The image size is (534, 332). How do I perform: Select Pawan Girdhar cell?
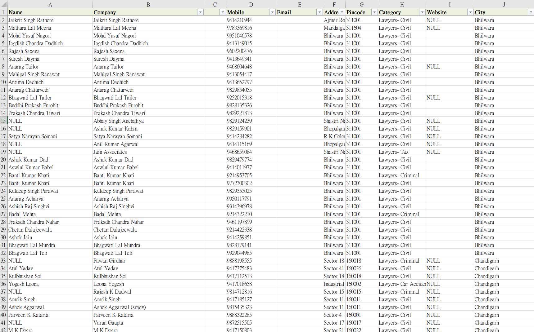click(x=148, y=261)
